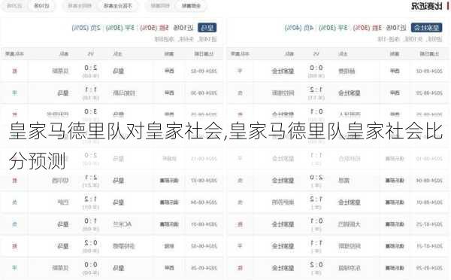Screen dimensions: 451x280
Task: Switch to the 近20场 range pill
Action: pyautogui.click(x=14, y=6)
